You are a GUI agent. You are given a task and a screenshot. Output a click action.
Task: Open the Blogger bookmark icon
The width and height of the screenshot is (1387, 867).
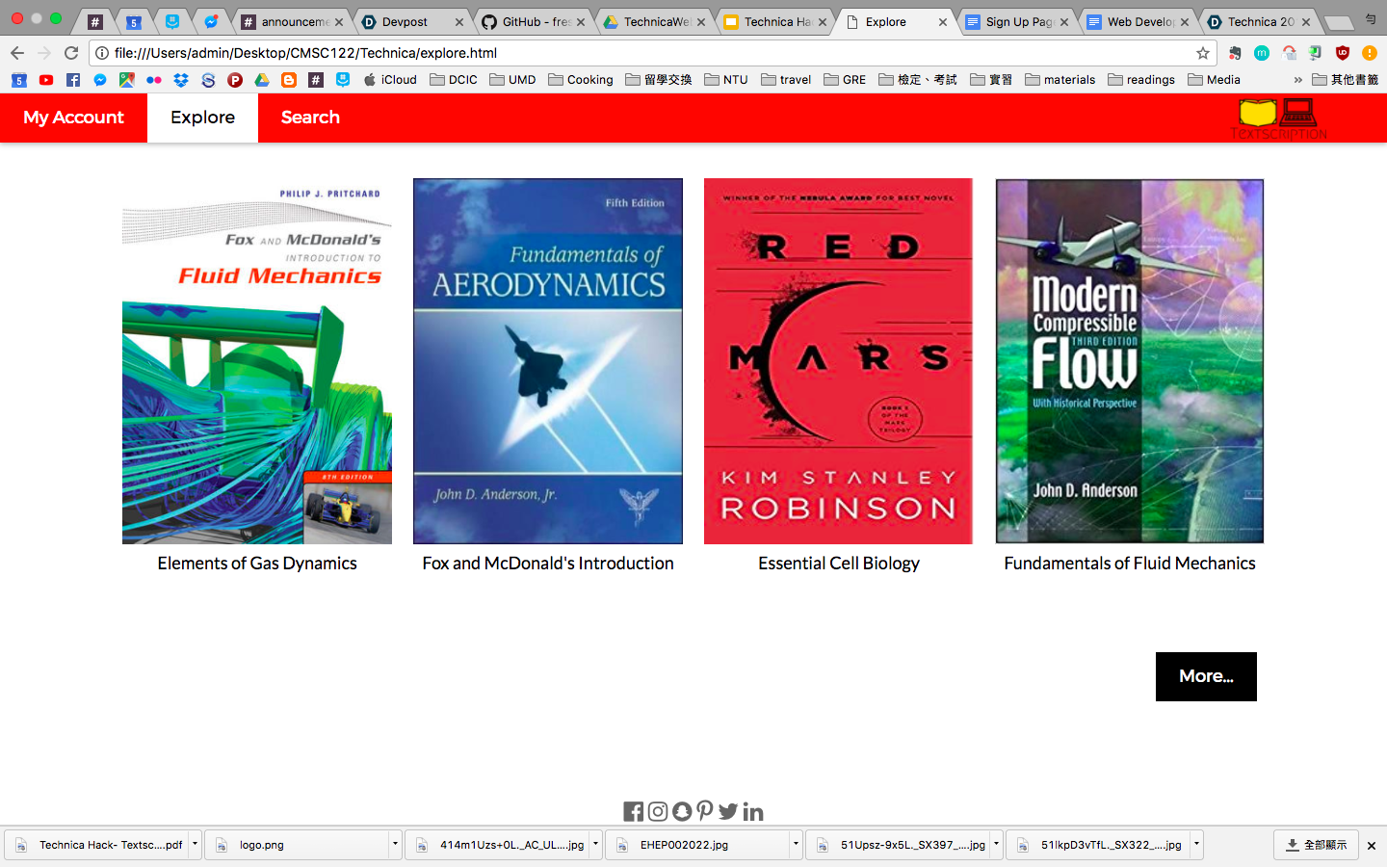tap(289, 80)
